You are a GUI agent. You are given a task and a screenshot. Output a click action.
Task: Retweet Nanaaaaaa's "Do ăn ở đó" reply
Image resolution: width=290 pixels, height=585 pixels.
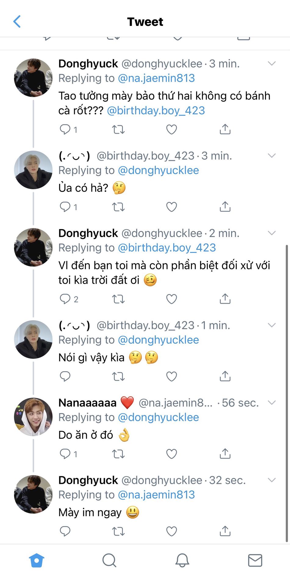click(x=118, y=454)
